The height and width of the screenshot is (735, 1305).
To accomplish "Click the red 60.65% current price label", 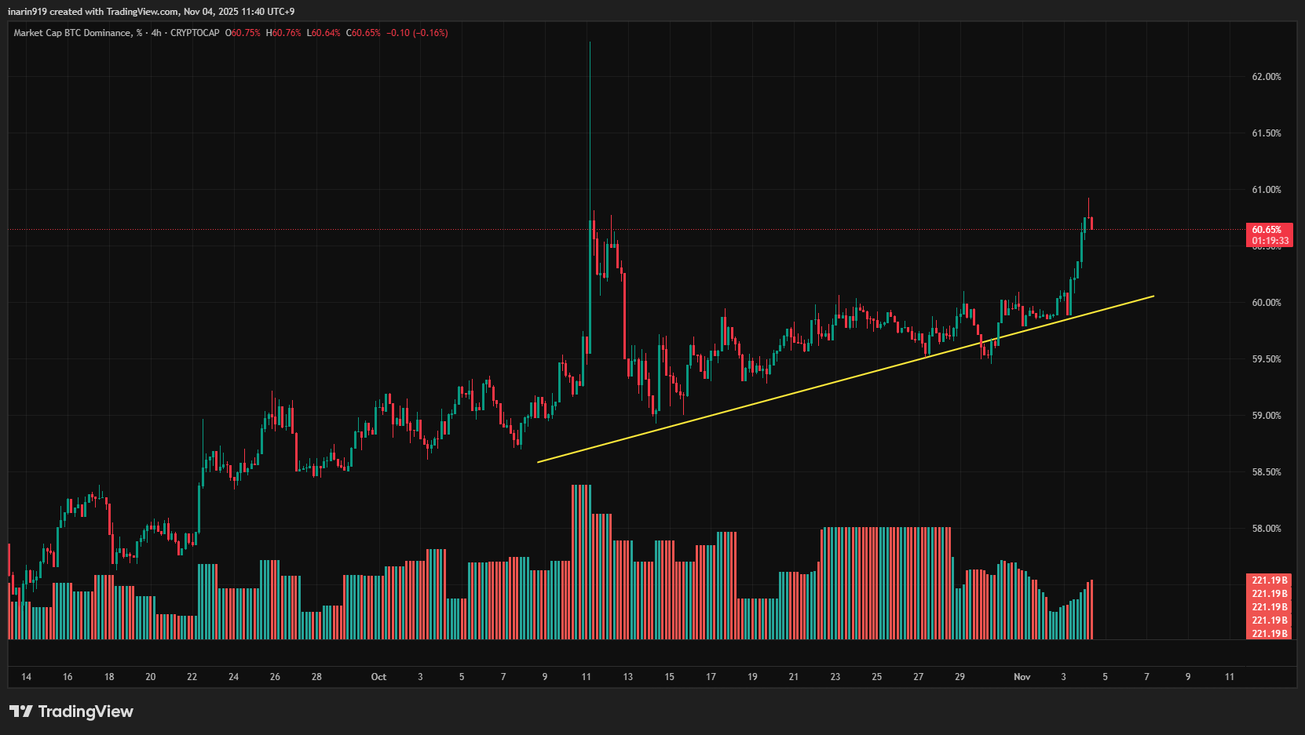I will tap(1267, 230).
